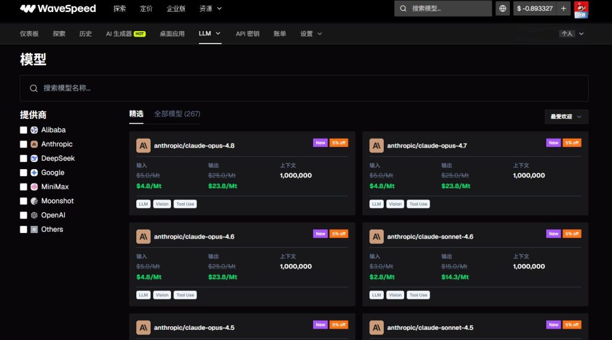Click the Moonshot provider logo

tap(34, 201)
